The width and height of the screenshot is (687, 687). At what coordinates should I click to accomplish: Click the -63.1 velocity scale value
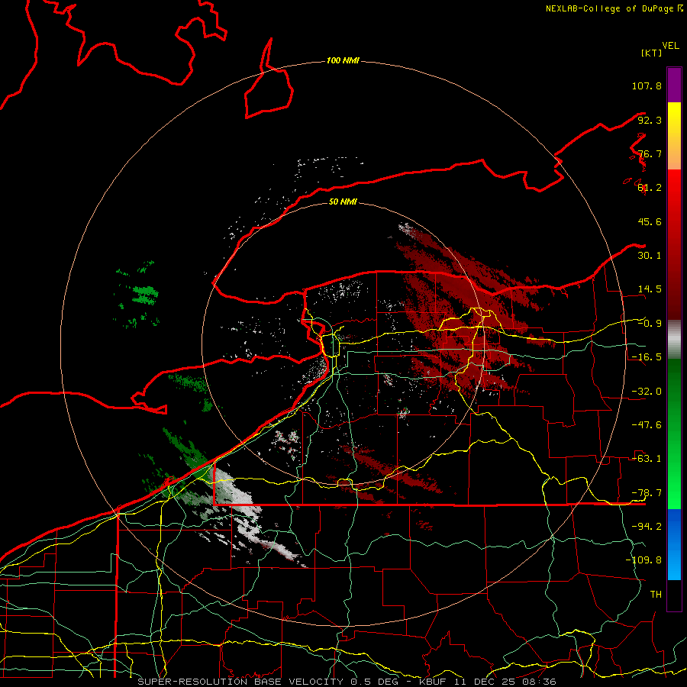click(647, 459)
